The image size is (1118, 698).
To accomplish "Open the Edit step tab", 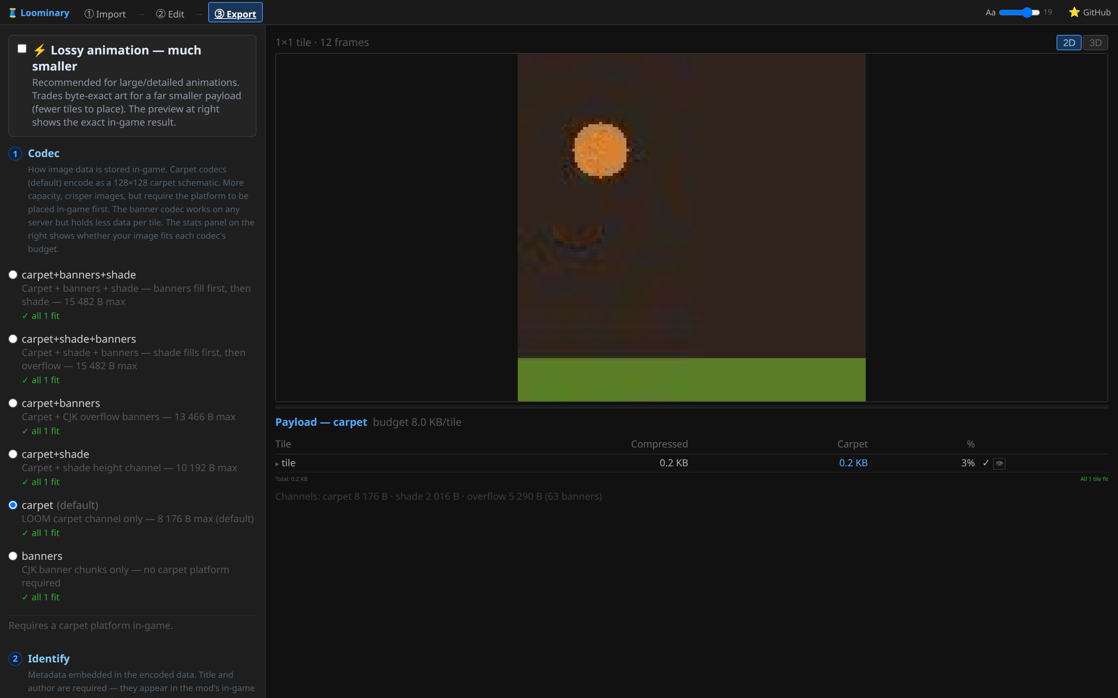I will 170,14.
